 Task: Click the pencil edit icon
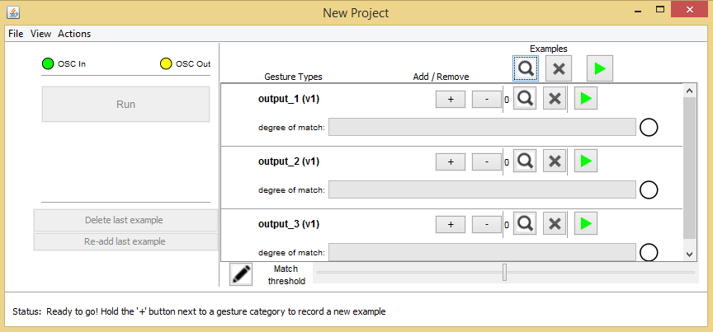pos(241,274)
